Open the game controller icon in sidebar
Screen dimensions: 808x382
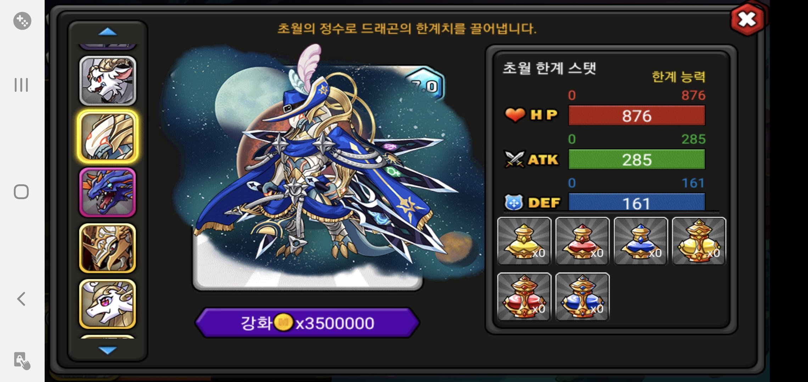[22, 21]
